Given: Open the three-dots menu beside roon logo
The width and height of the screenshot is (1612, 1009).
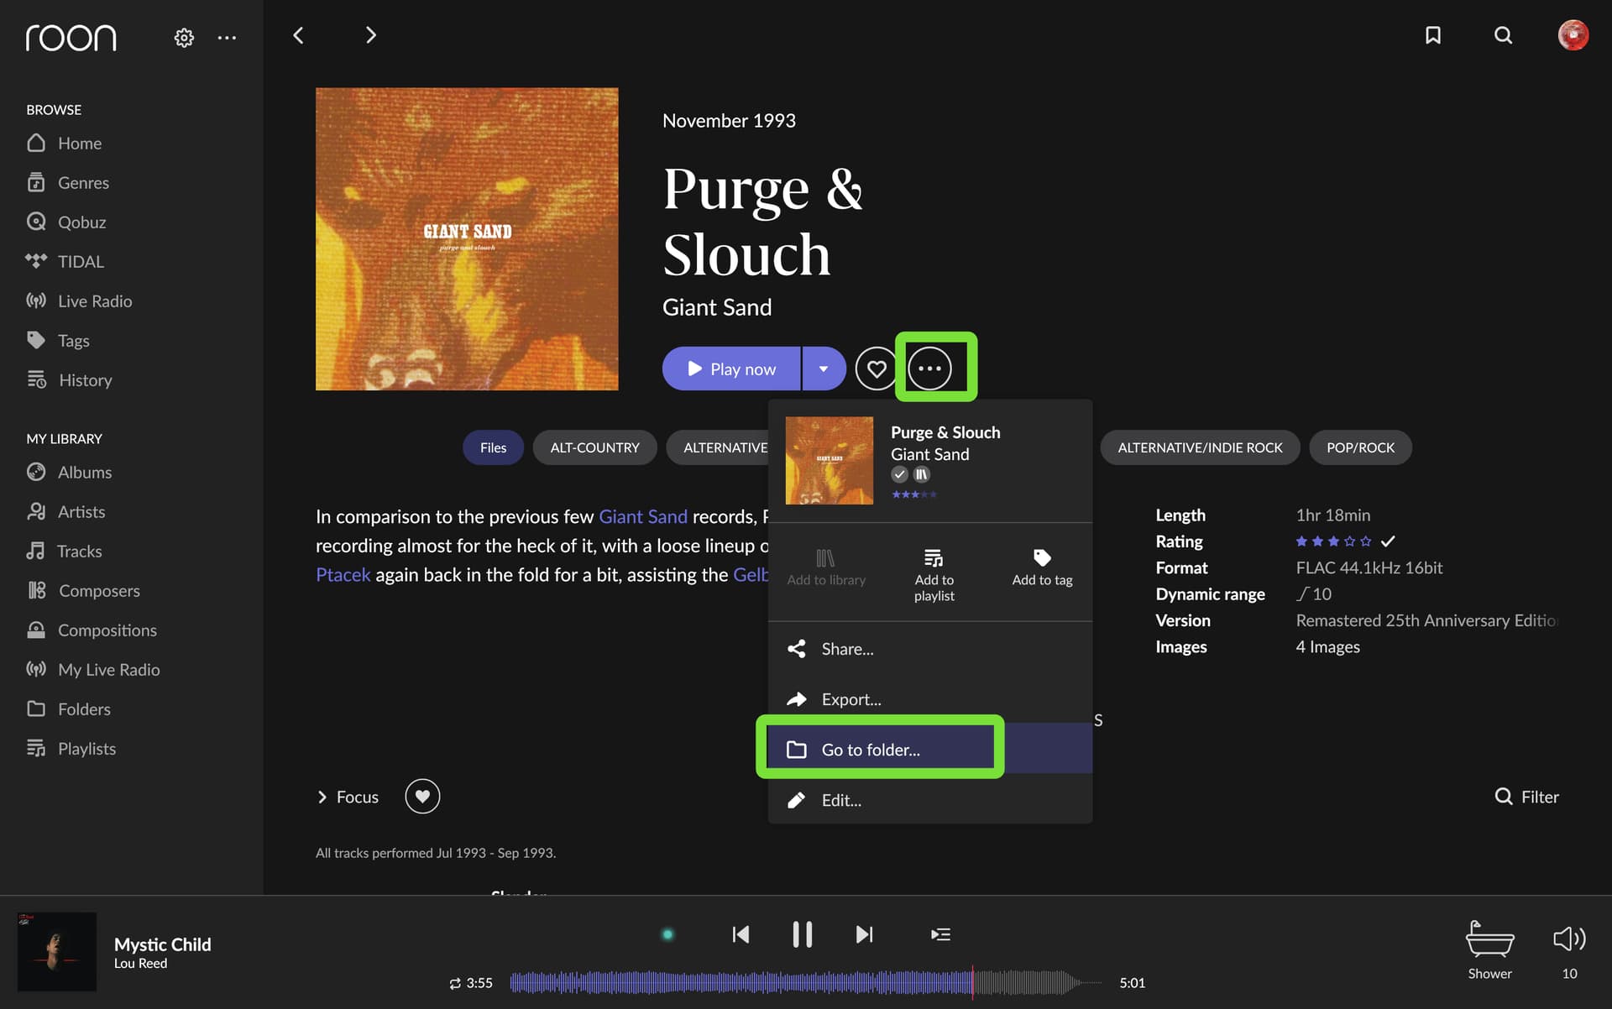Looking at the screenshot, I should [227, 38].
